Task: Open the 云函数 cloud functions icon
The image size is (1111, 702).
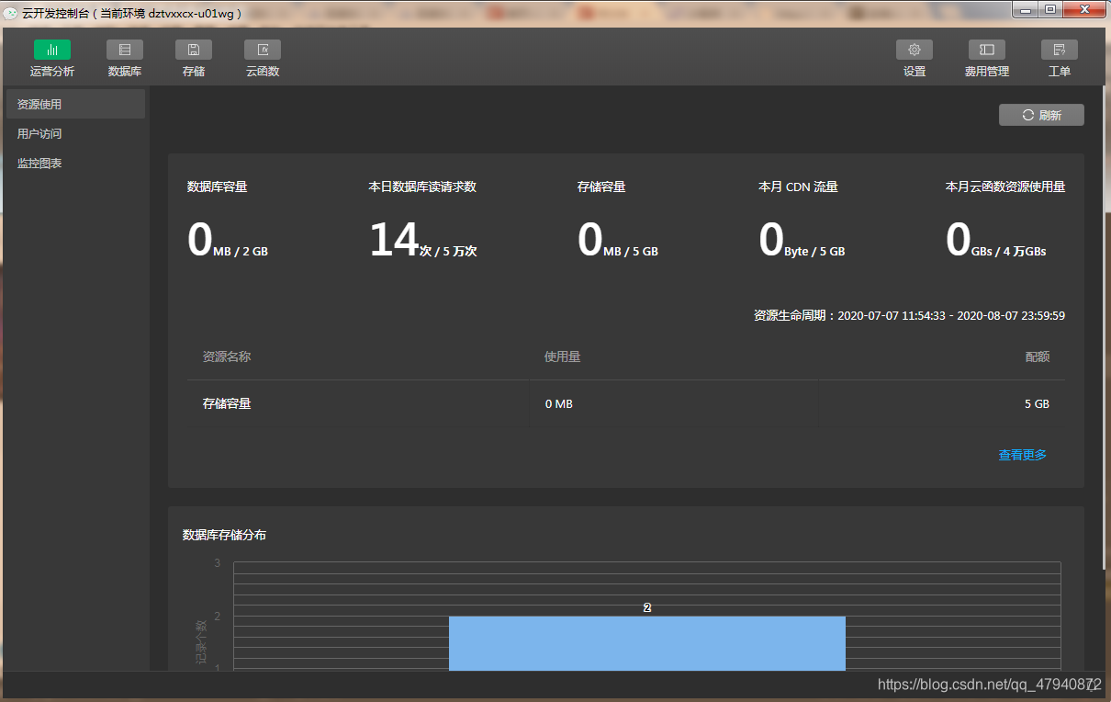Action: 263,51
